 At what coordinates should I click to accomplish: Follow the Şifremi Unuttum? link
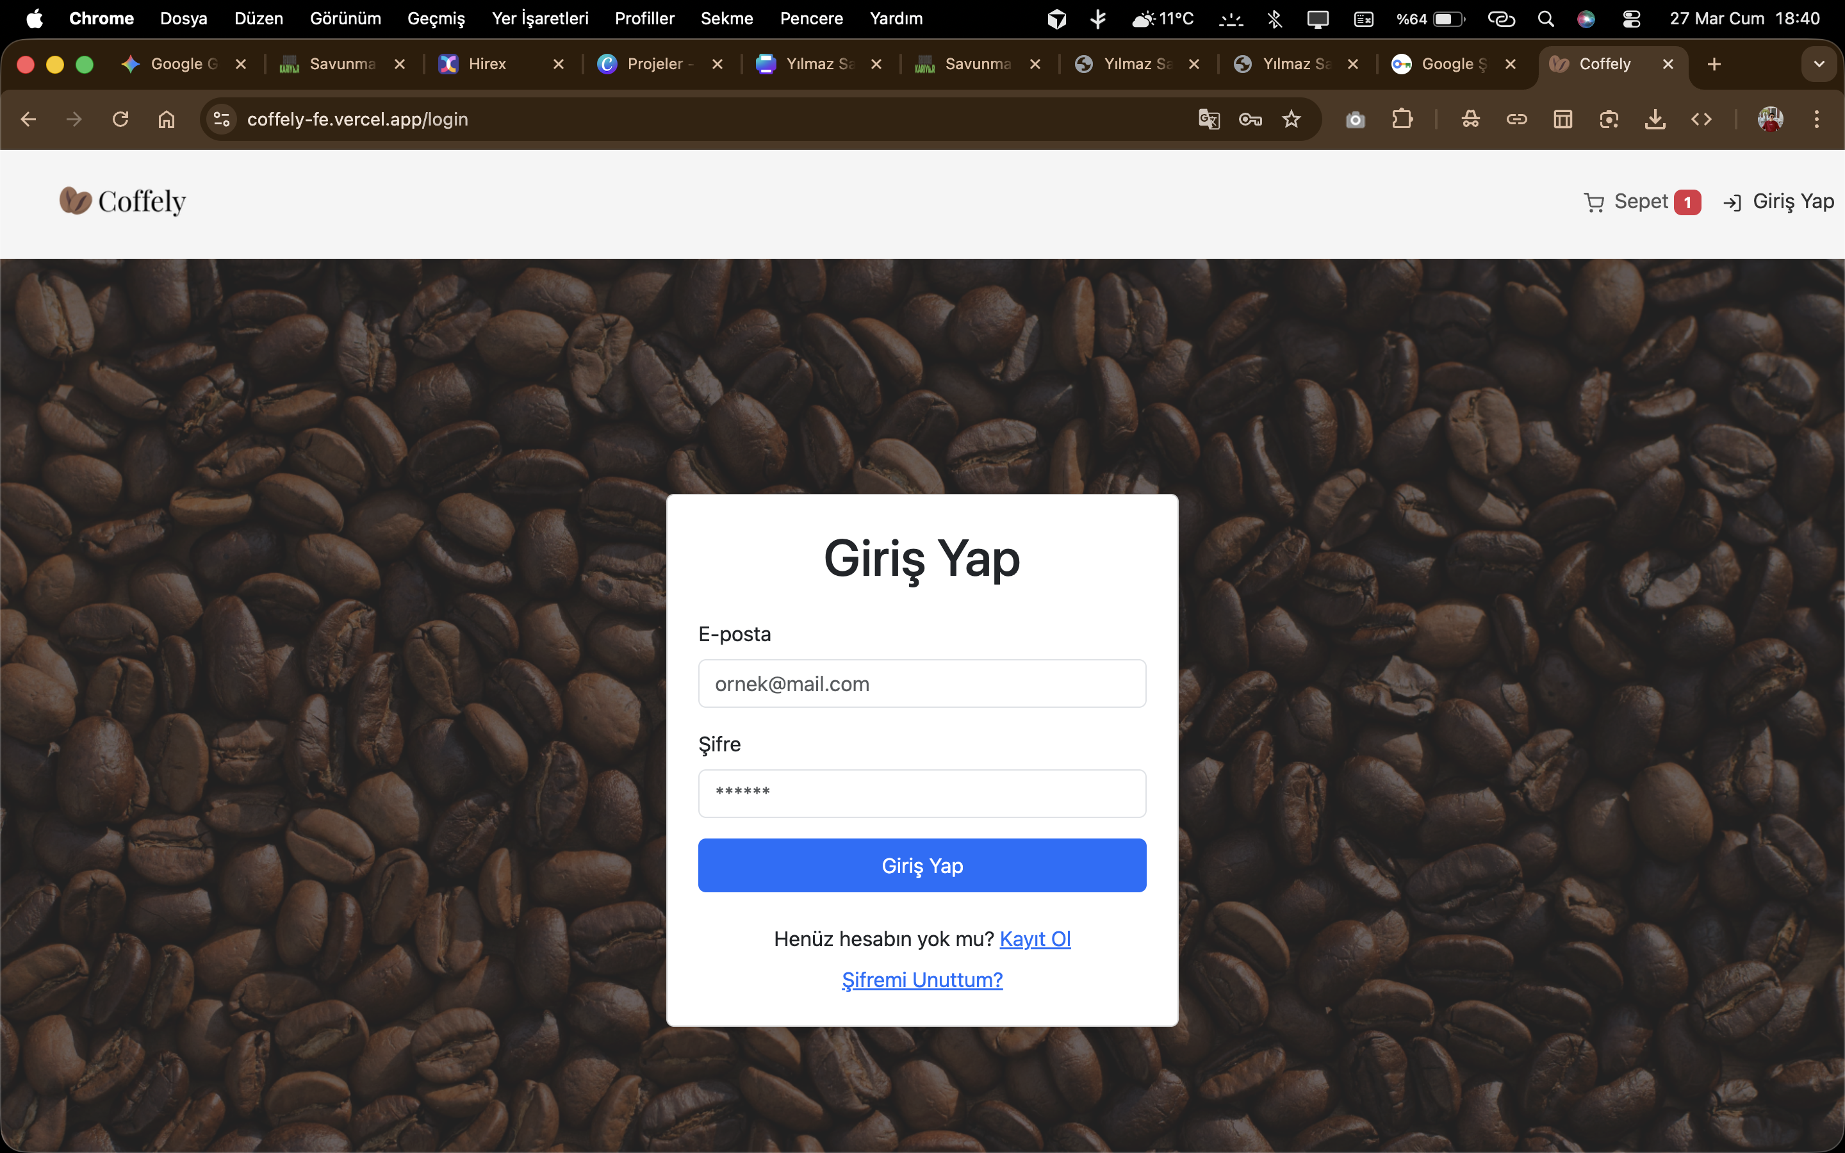click(x=922, y=980)
